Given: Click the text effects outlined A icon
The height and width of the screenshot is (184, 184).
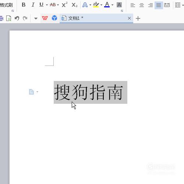Looking at the screenshot, I should [85, 5].
